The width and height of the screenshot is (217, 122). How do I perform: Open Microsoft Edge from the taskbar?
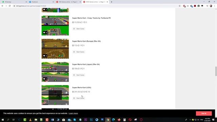[113, 120]
